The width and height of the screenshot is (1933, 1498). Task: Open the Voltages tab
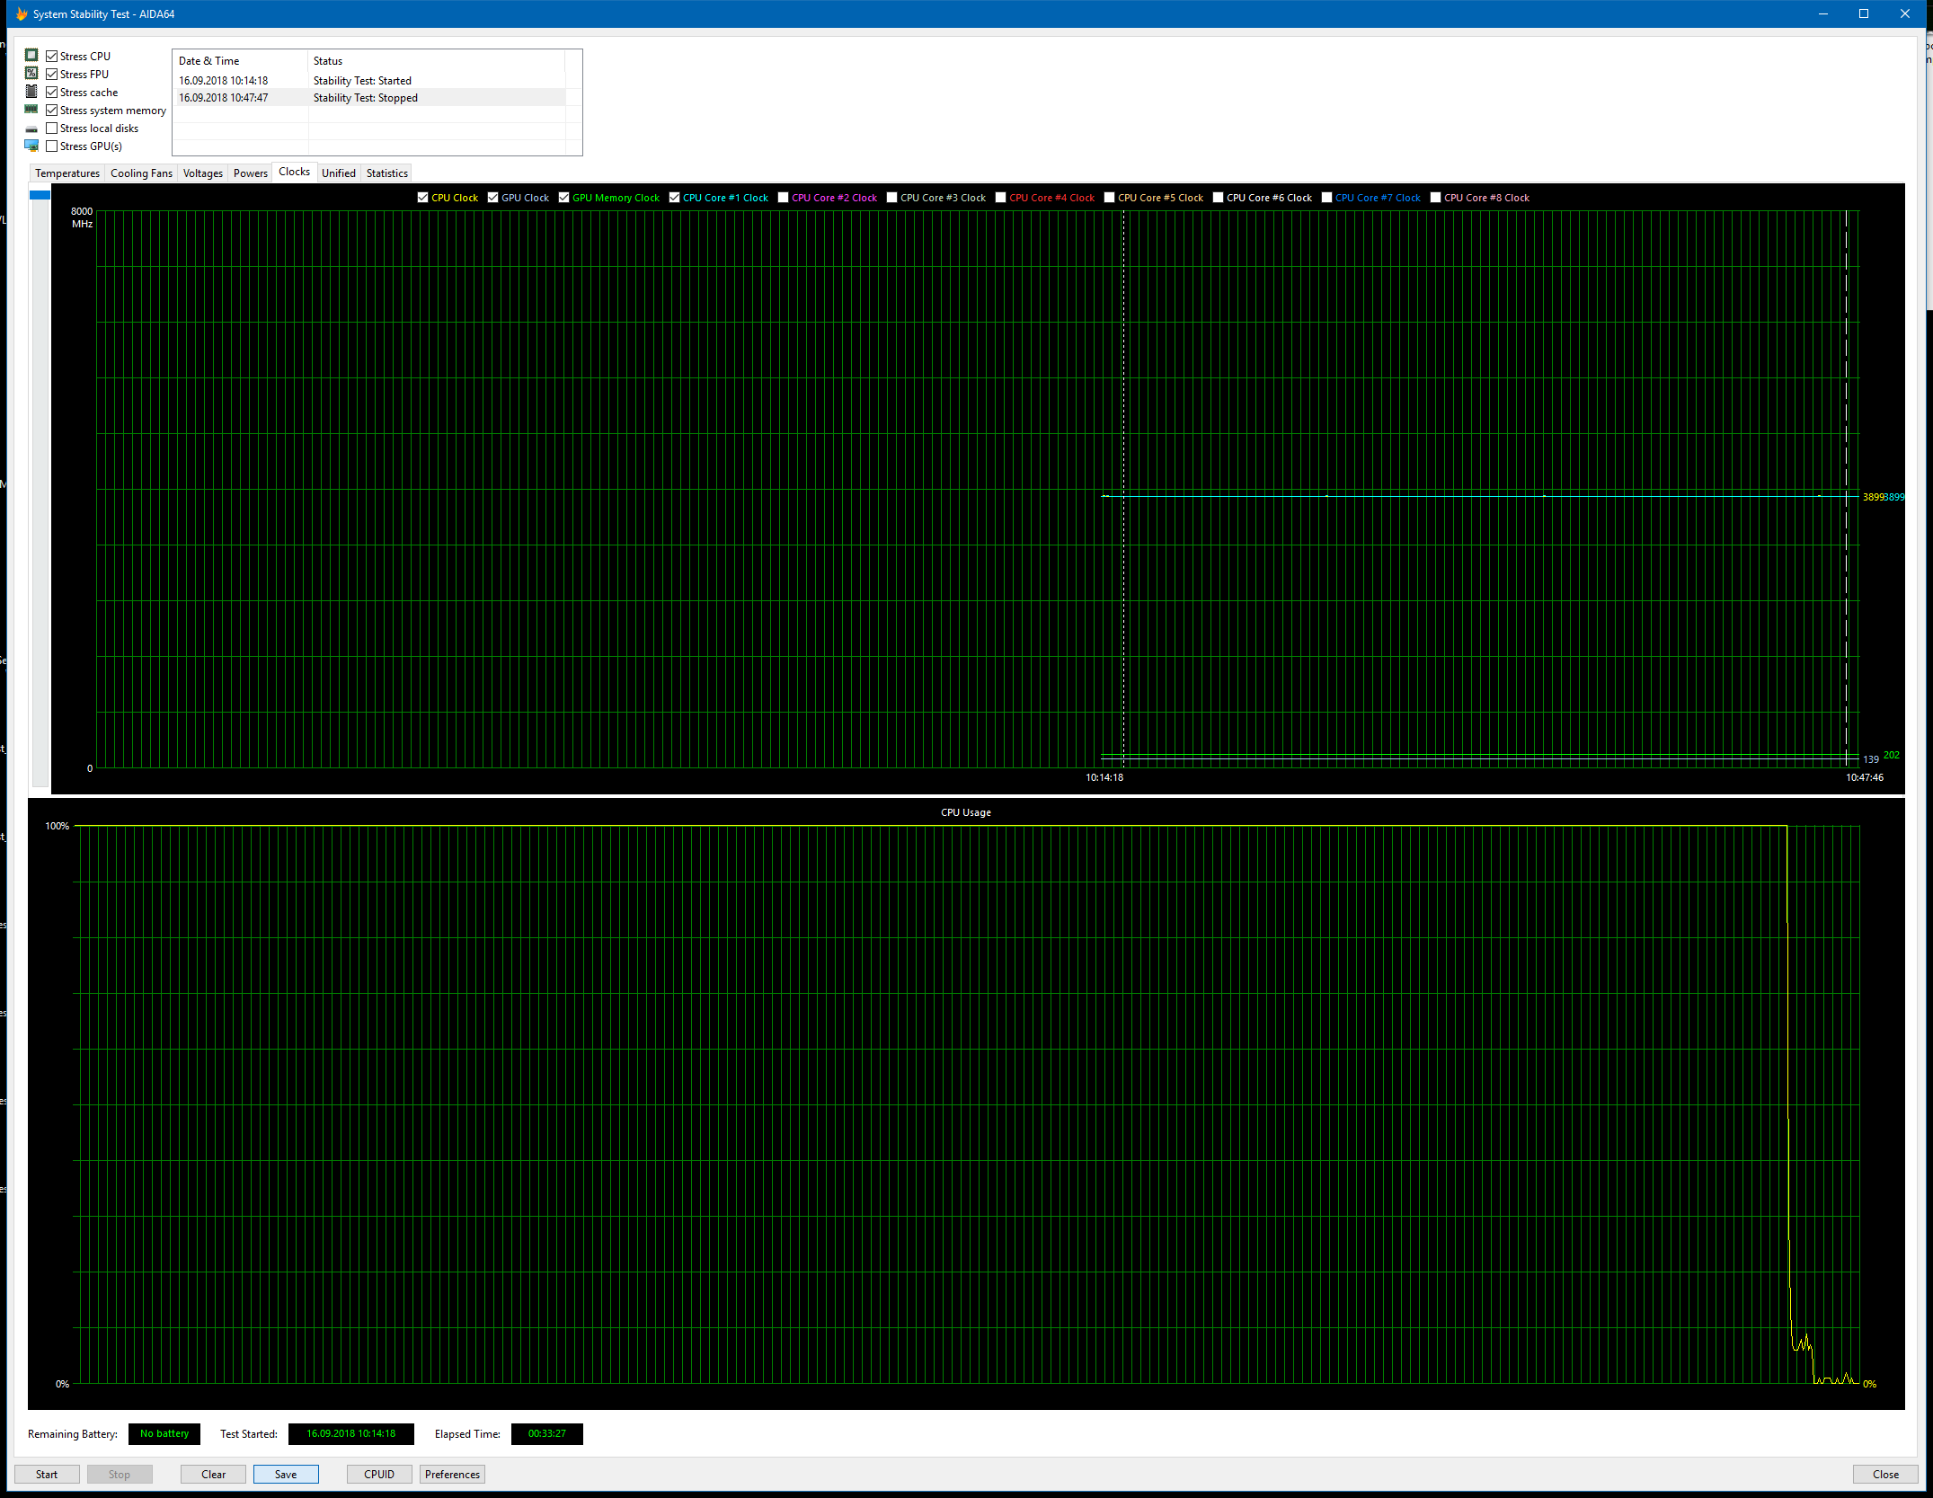click(x=202, y=173)
